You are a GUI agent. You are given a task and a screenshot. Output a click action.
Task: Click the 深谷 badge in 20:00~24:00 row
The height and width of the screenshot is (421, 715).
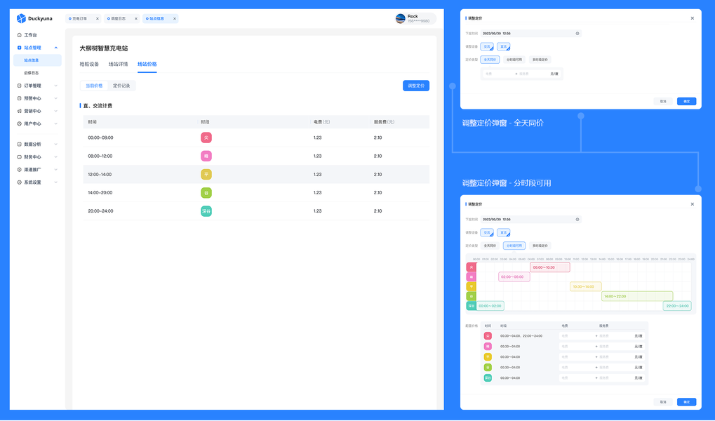[x=206, y=210]
